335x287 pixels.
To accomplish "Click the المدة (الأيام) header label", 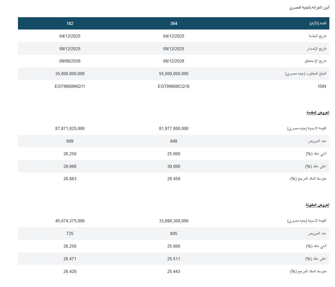I will pyautogui.click(x=317, y=24).
